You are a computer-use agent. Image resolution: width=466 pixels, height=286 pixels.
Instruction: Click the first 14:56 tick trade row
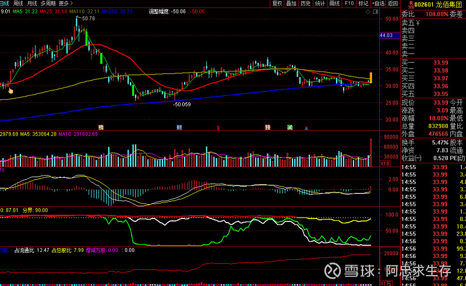coord(433,241)
